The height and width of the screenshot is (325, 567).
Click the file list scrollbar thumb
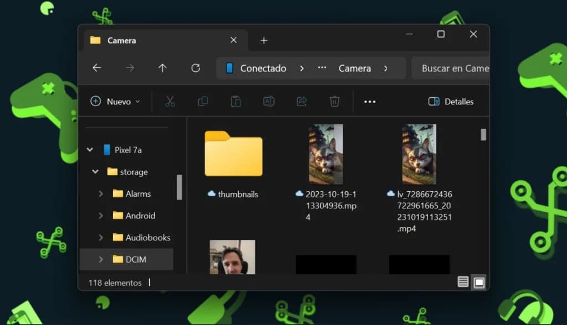(x=483, y=135)
